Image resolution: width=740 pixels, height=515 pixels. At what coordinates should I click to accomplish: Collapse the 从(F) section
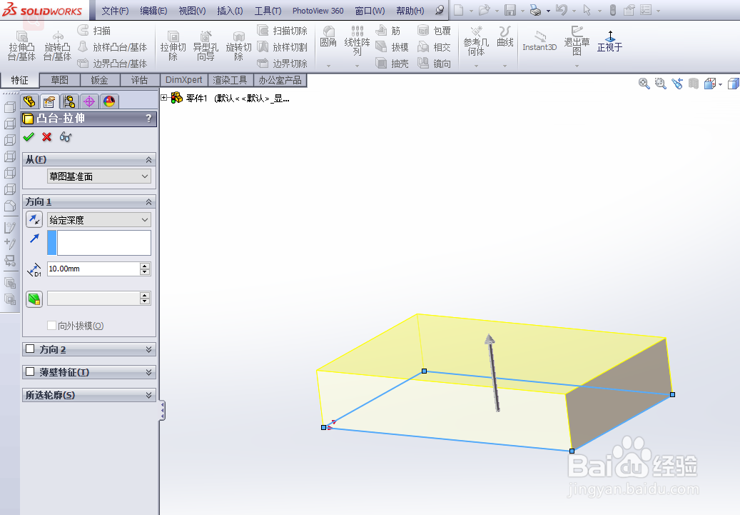coord(148,159)
